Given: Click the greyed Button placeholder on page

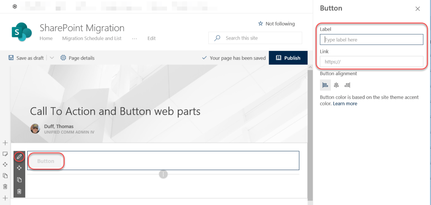Looking at the screenshot, I should point(46,161).
